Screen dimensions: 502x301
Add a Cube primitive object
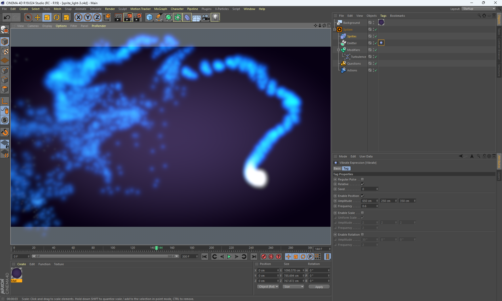click(149, 18)
